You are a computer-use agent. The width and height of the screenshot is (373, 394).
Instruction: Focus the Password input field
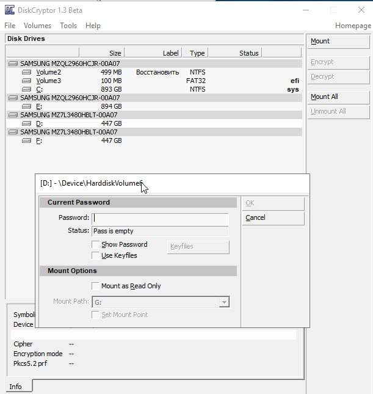click(x=160, y=218)
